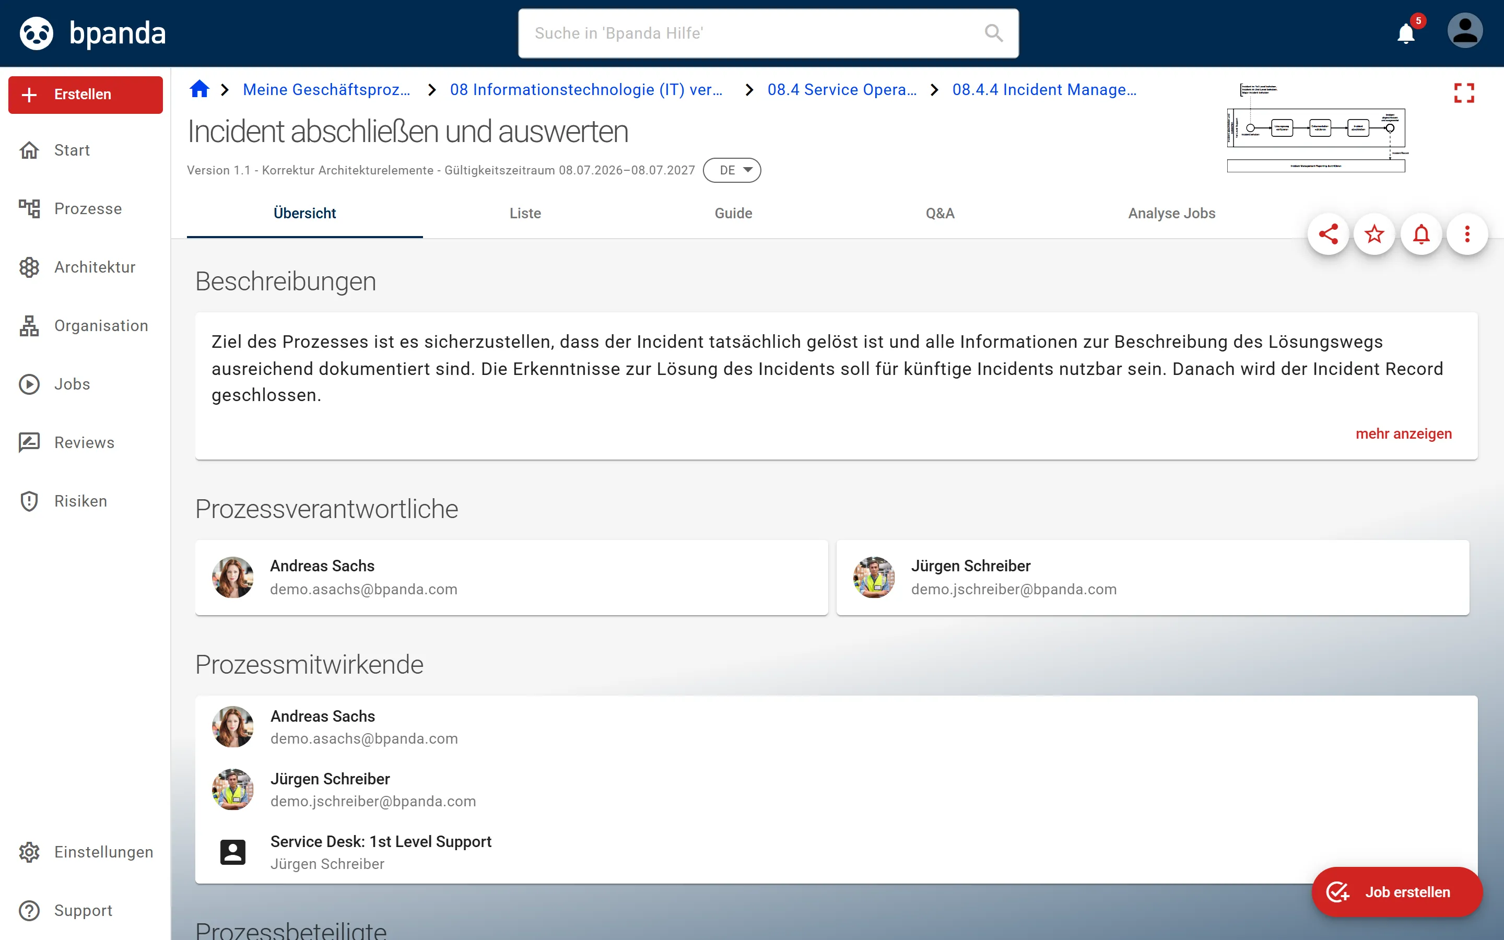Image resolution: width=1504 pixels, height=940 pixels.
Task: Open Andreas Sachs card under Prozessverantwortliche
Action: pos(511,578)
